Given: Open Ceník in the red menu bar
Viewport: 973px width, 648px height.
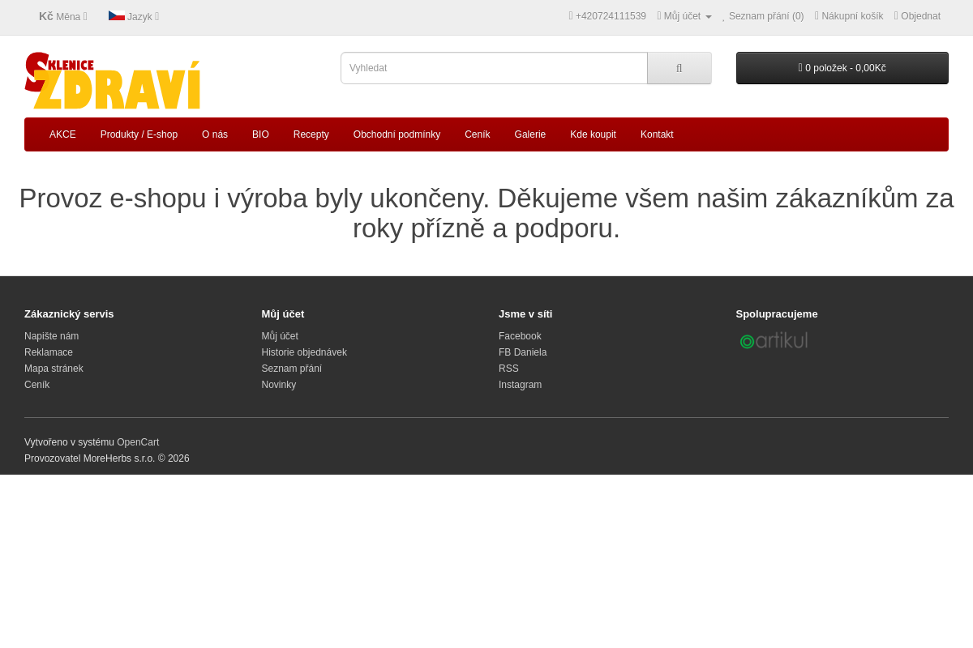Looking at the screenshot, I should tap(478, 134).
